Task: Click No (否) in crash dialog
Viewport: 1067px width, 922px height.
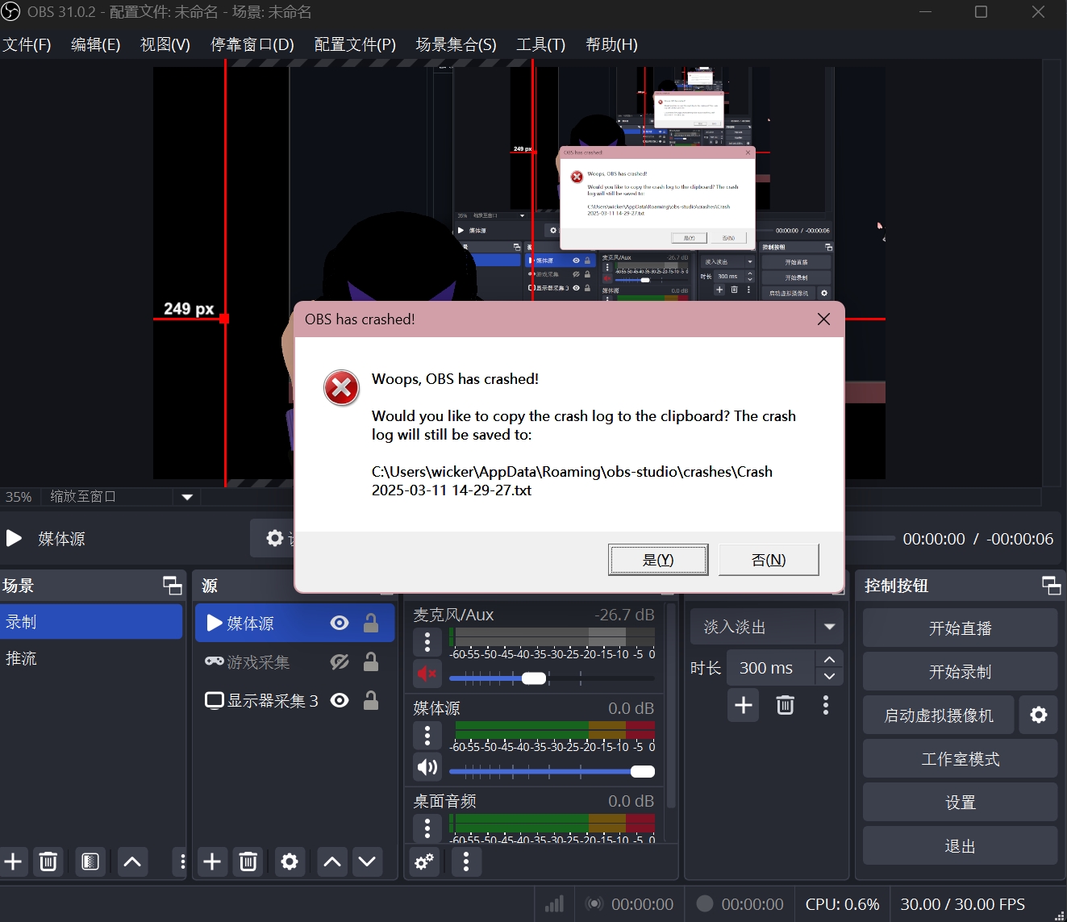Action: pyautogui.click(x=769, y=560)
